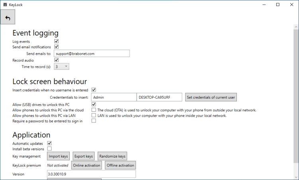
Task: Minimize the KeyLock window
Action: point(264,4)
